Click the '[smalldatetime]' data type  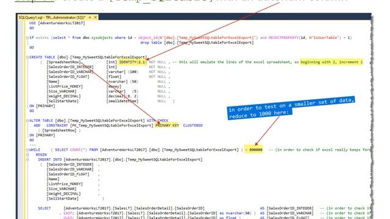(122, 101)
